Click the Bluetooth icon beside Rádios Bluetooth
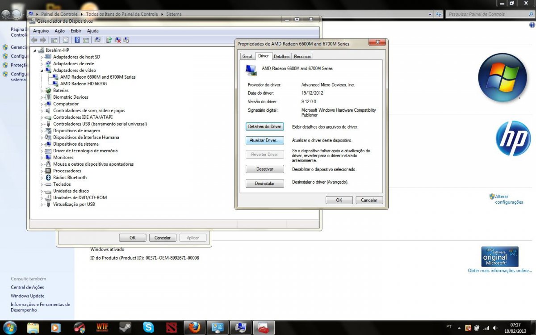Viewport: 536px width, 335px height. [x=48, y=177]
